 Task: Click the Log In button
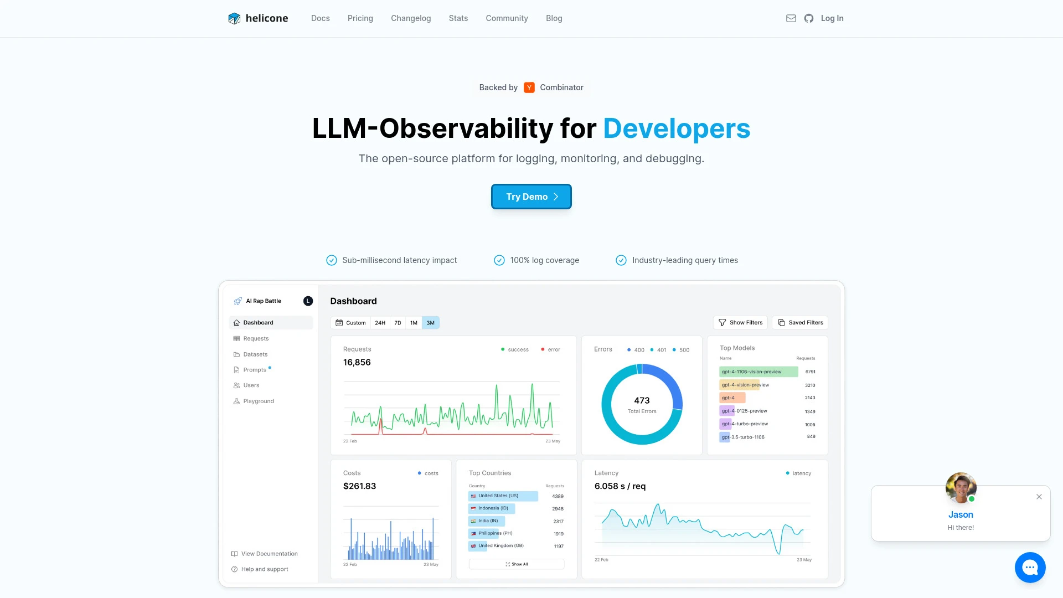832,18
